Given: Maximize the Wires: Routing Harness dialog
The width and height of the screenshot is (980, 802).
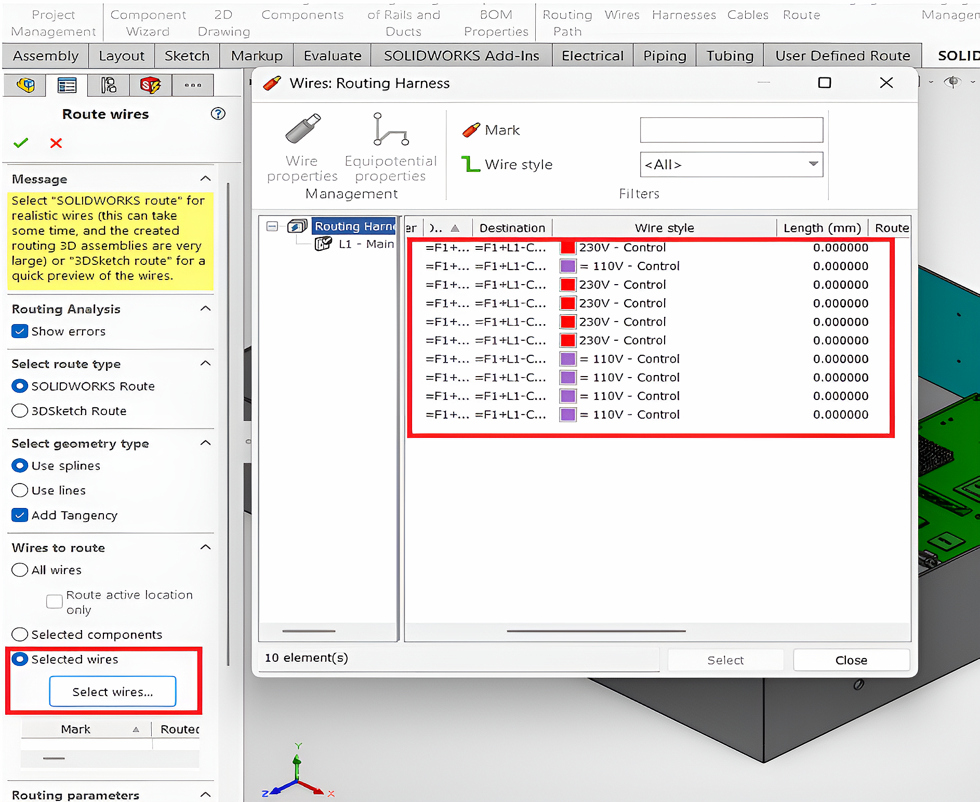Looking at the screenshot, I should tap(825, 83).
